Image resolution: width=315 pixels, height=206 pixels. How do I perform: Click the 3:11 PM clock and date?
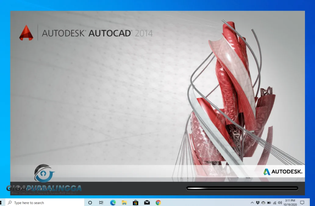coord(290,203)
